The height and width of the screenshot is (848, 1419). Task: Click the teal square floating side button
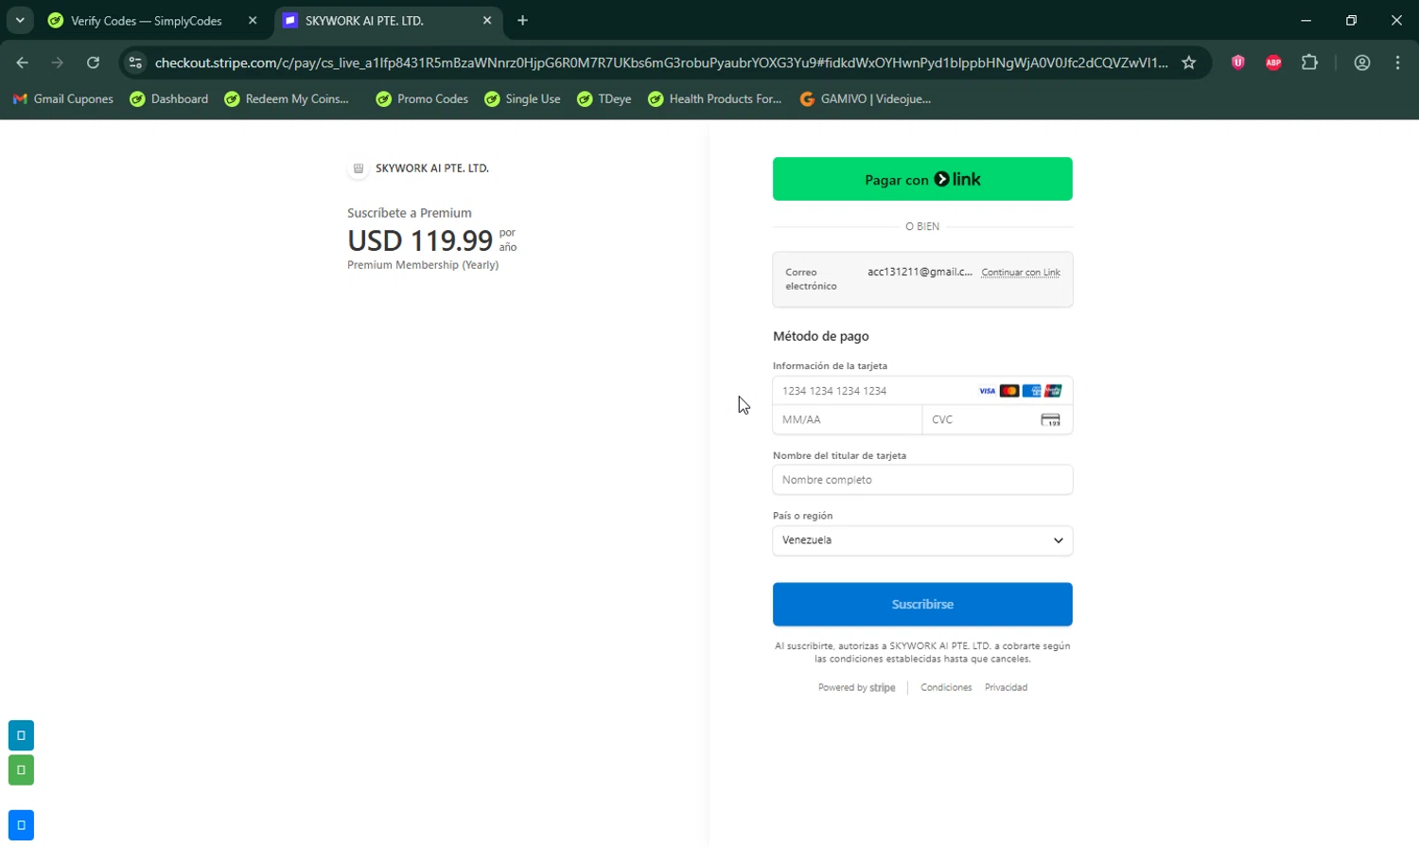(x=21, y=735)
